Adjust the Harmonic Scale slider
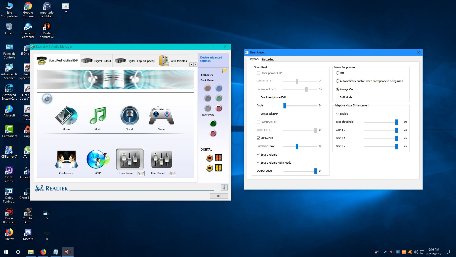This screenshot has height=257, width=456. pyautogui.click(x=297, y=146)
